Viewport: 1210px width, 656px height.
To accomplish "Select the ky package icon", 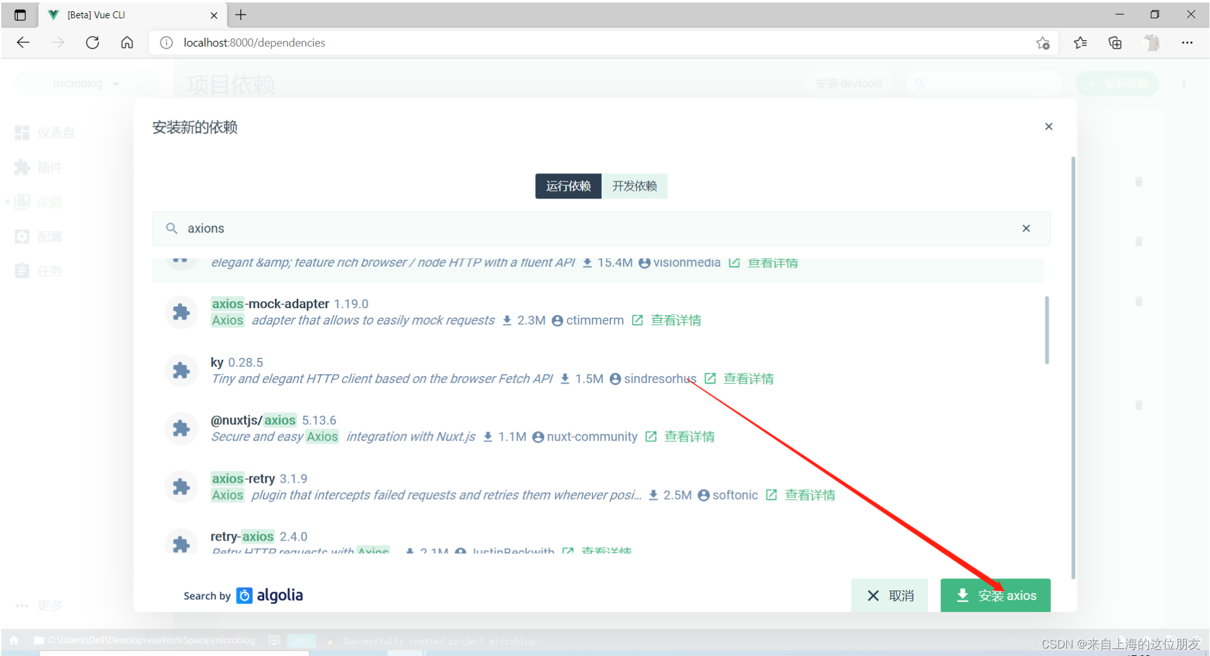I will click(182, 371).
